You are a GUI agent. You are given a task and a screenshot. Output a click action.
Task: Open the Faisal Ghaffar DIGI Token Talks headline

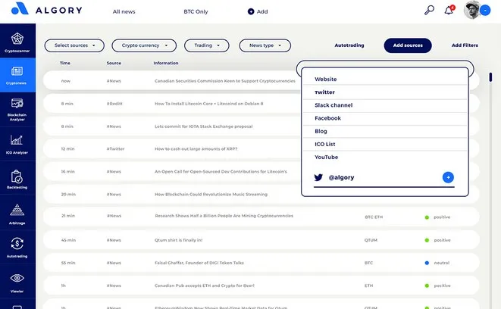tap(199, 263)
